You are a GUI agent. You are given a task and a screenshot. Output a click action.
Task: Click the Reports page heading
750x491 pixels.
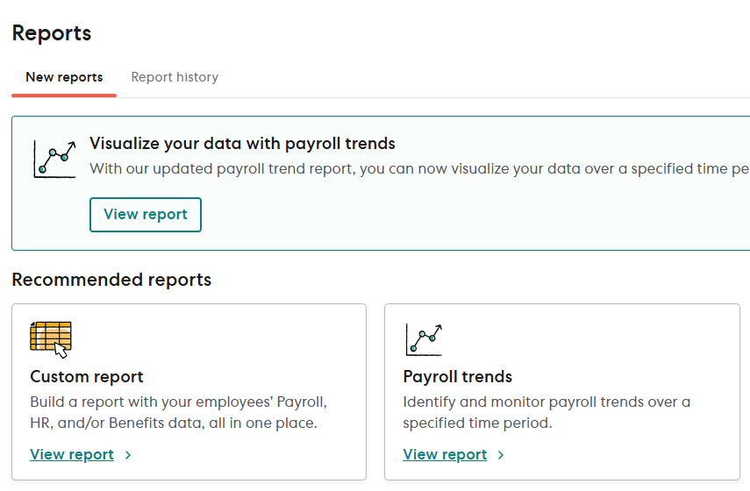click(x=52, y=33)
